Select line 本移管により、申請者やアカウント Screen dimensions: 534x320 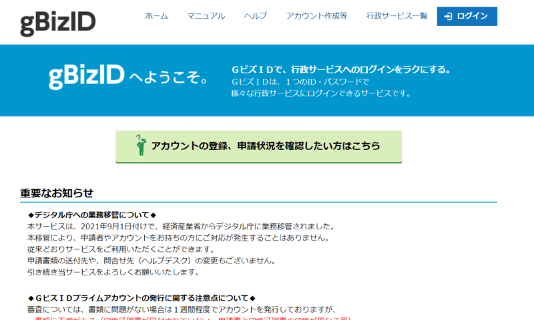178,238
